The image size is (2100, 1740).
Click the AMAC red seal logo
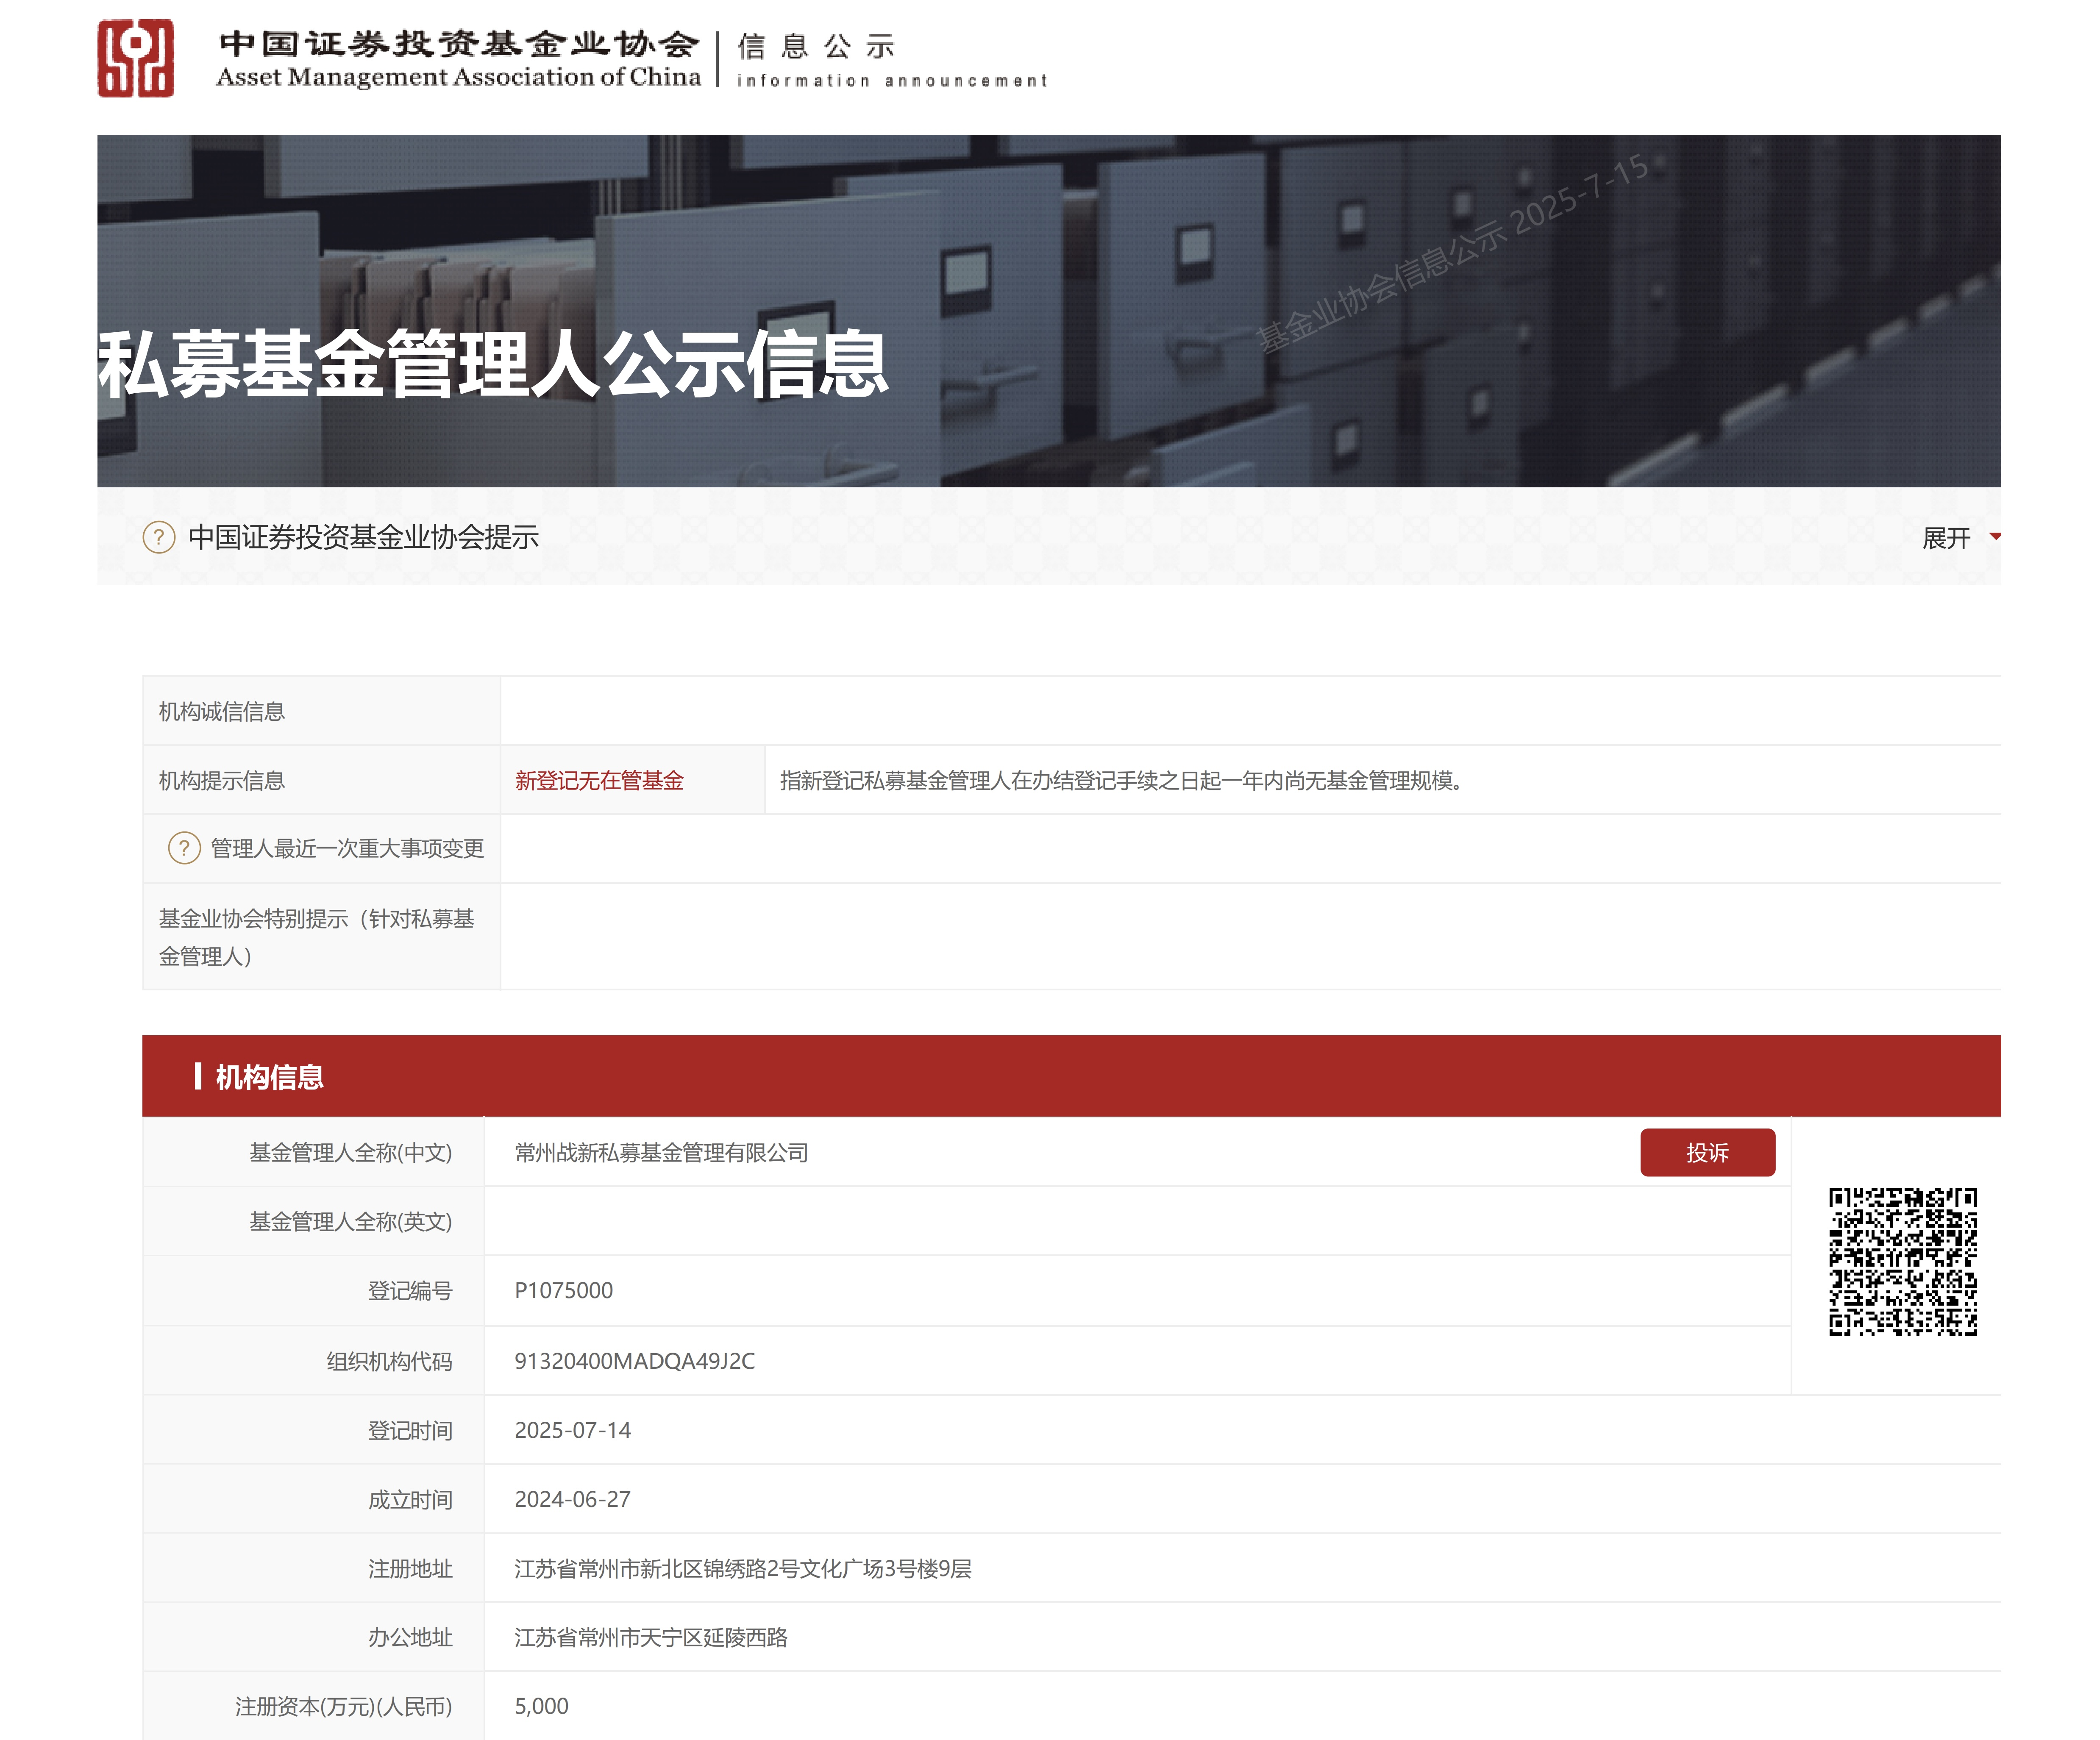coord(136,58)
